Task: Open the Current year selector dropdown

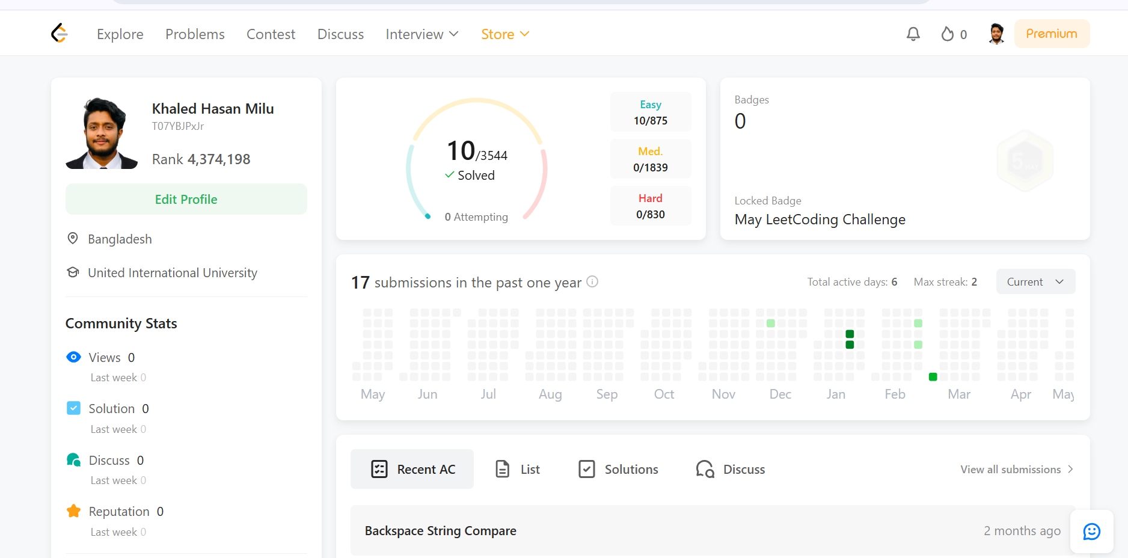Action: (x=1035, y=281)
